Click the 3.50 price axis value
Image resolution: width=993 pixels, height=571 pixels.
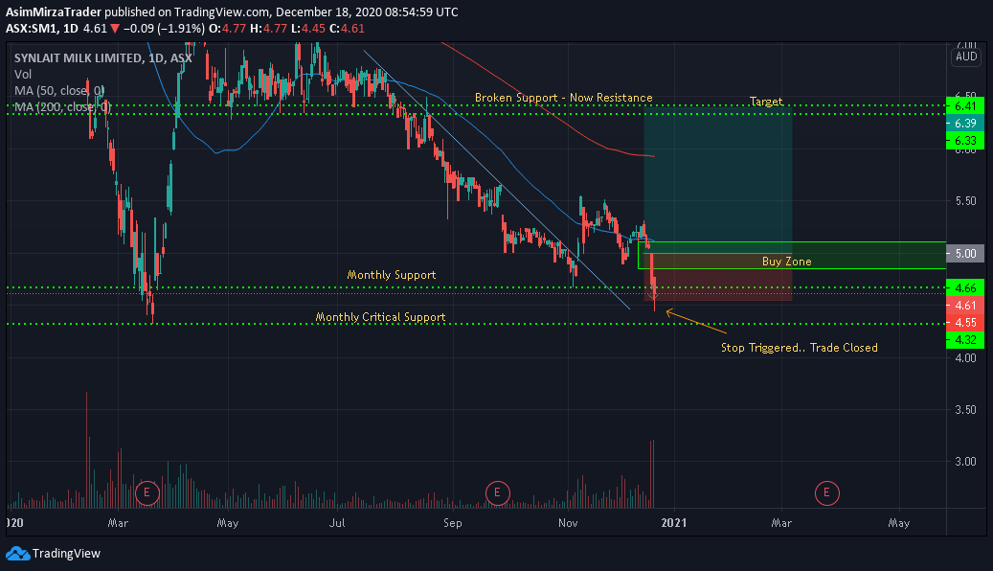click(x=966, y=410)
